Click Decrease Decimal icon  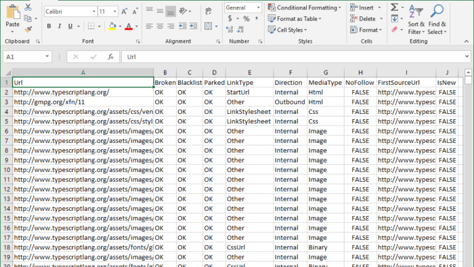coord(240,30)
